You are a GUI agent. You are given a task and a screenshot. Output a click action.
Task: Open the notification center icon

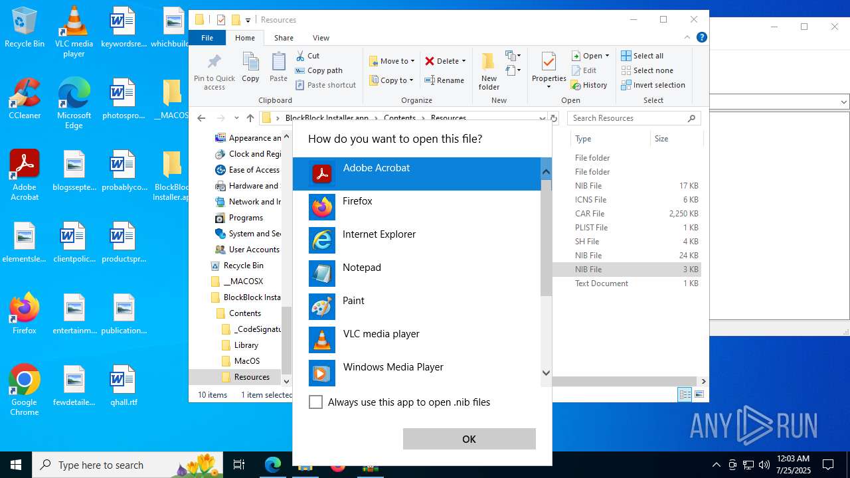coord(828,465)
